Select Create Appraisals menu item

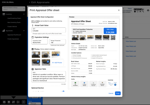click(13, 39)
